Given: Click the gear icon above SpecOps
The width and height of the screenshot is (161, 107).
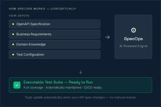Looking at the screenshot, I should (x=133, y=30).
